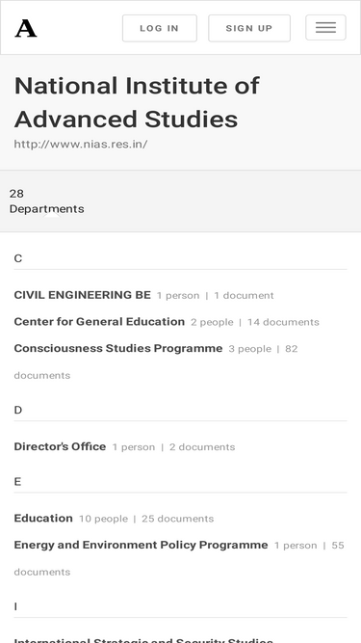Open International Strategic and Security Studies
The image size is (361, 643).
tap(143, 640)
